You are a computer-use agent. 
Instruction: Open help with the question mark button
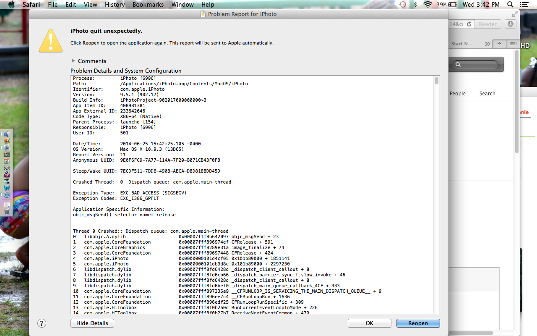[x=42, y=323]
